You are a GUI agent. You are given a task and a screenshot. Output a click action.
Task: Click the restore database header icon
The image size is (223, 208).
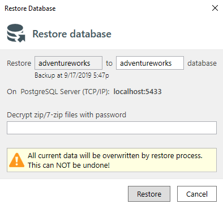click(x=16, y=33)
